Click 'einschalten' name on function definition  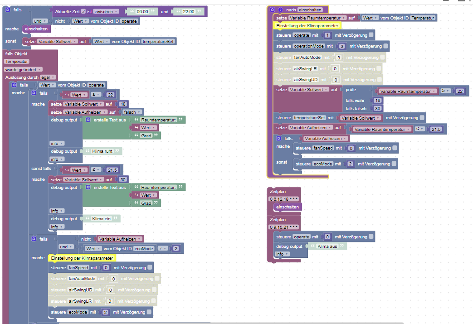pyautogui.click(x=310, y=10)
